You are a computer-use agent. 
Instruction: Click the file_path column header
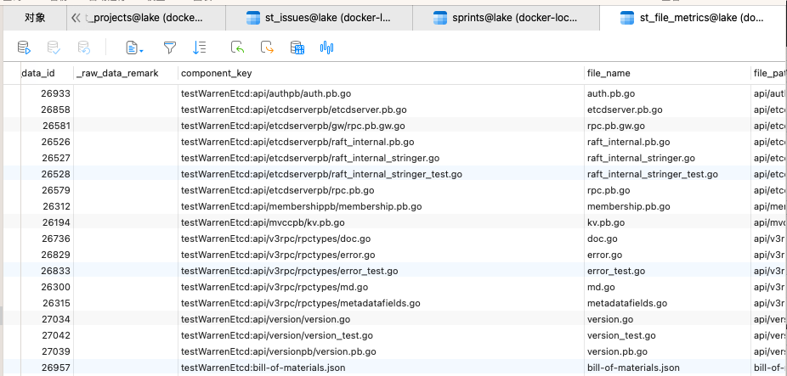pos(769,73)
